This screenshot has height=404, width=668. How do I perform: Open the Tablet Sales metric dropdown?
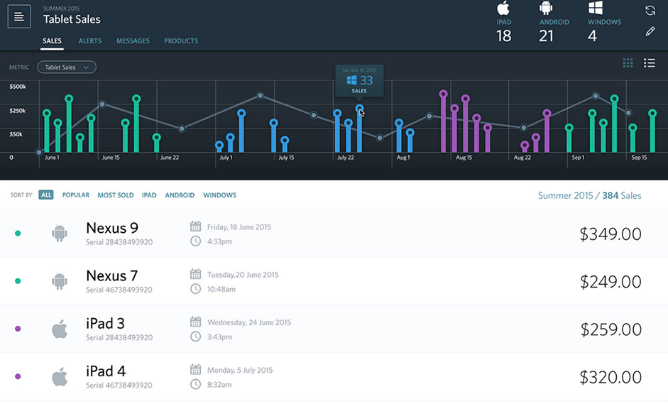click(67, 67)
